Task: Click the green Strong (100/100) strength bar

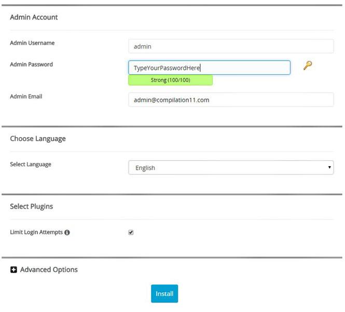Action: (x=170, y=80)
